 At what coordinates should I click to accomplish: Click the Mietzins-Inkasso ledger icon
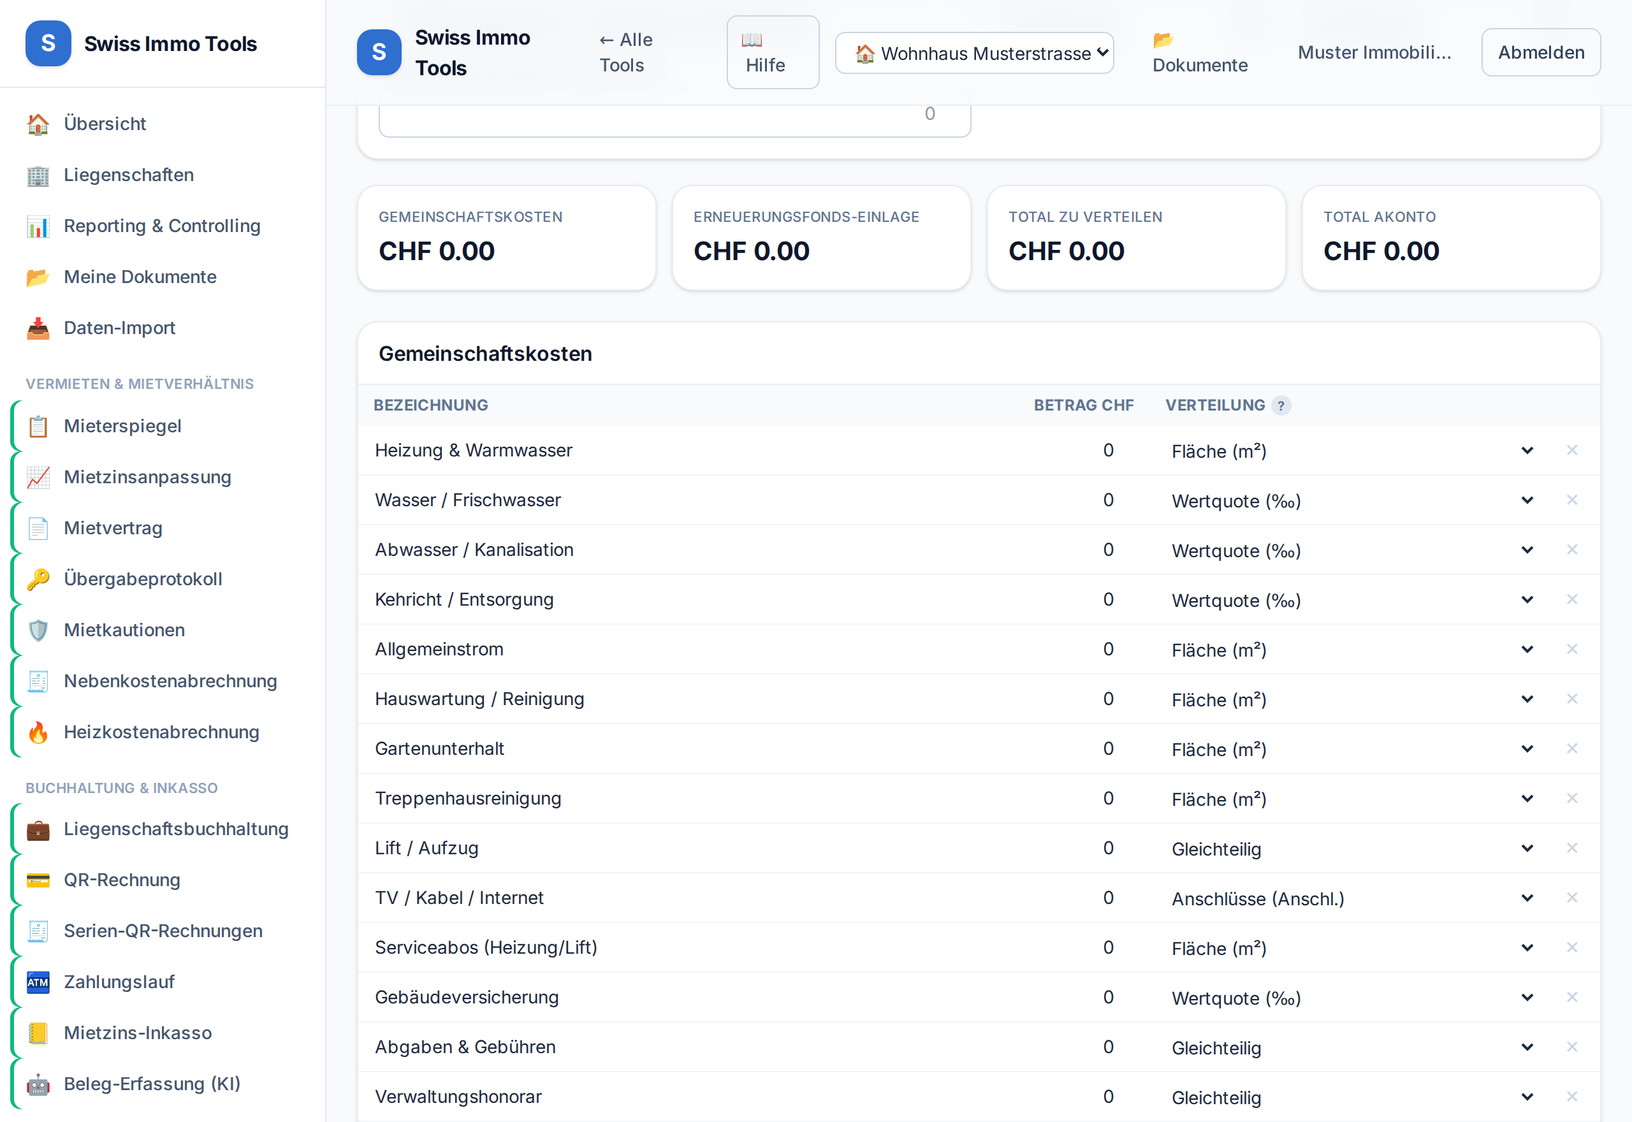coord(38,1033)
